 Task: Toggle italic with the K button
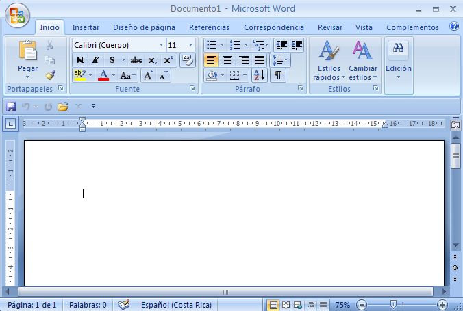pyautogui.click(x=95, y=60)
